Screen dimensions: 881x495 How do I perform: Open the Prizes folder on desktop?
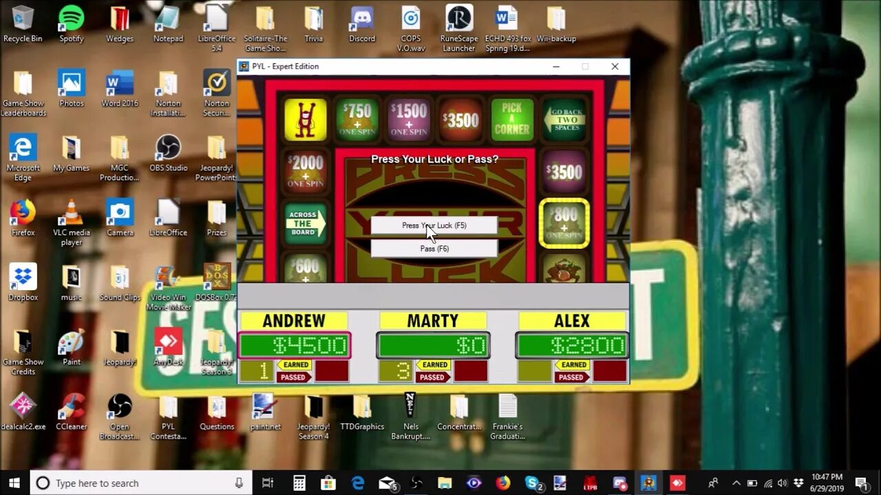coord(217,218)
